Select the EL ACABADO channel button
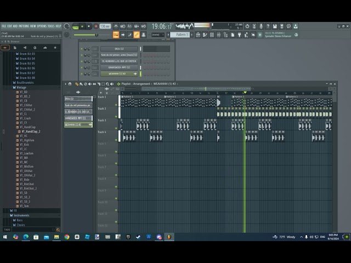 119,61
